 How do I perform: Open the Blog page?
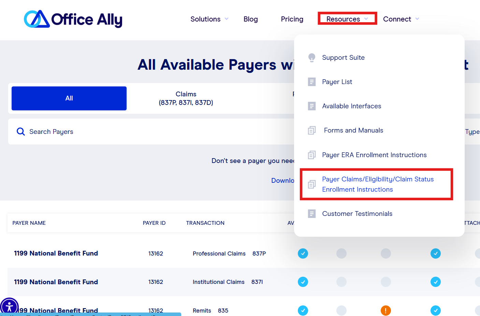(x=251, y=19)
